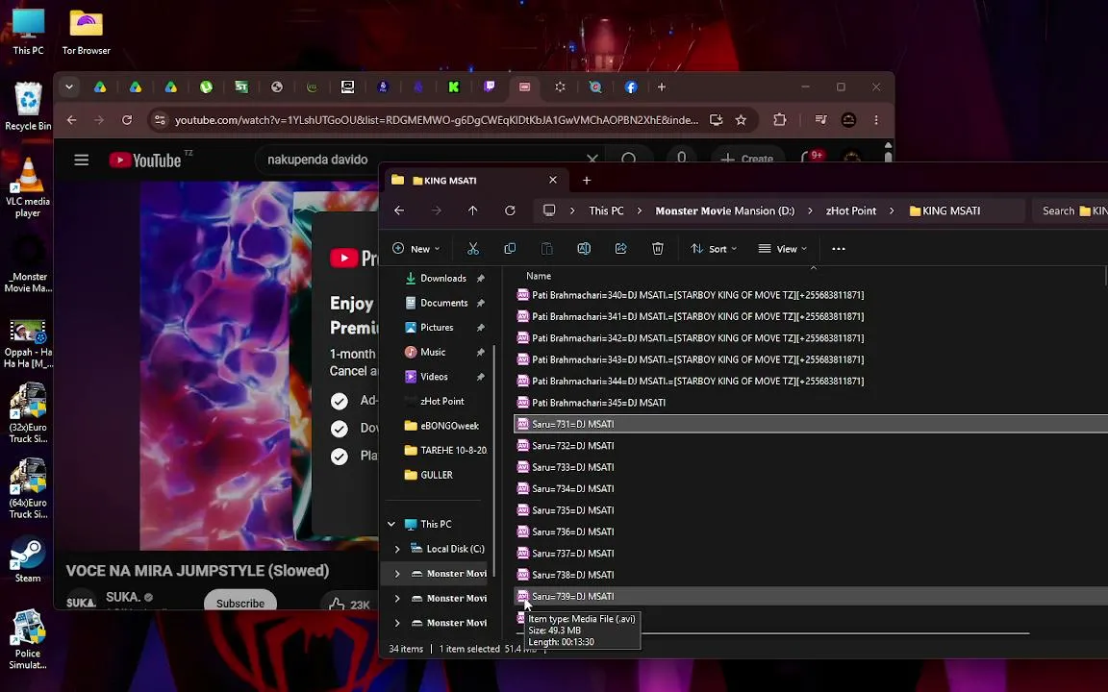Click the Explorer Search box
Viewport: 1108px width, 692px height.
click(x=1070, y=210)
